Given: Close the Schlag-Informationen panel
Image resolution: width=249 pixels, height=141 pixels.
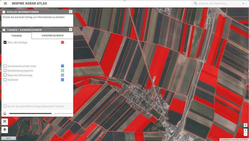Looking at the screenshot, I should pos(70,12).
